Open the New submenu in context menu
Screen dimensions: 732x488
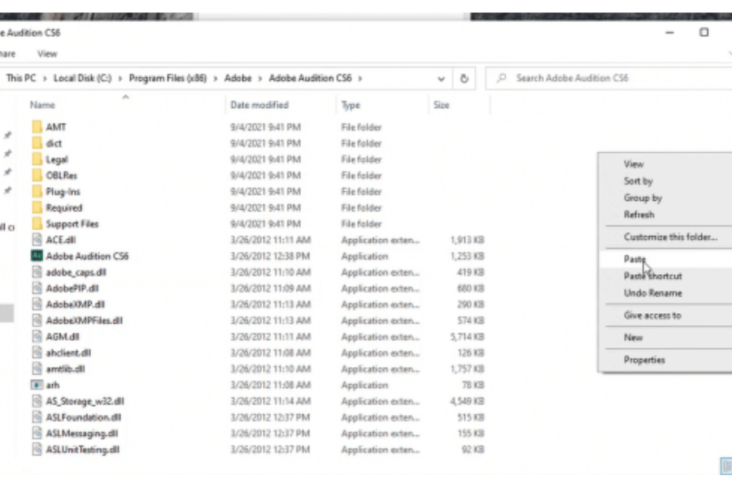pyautogui.click(x=633, y=338)
